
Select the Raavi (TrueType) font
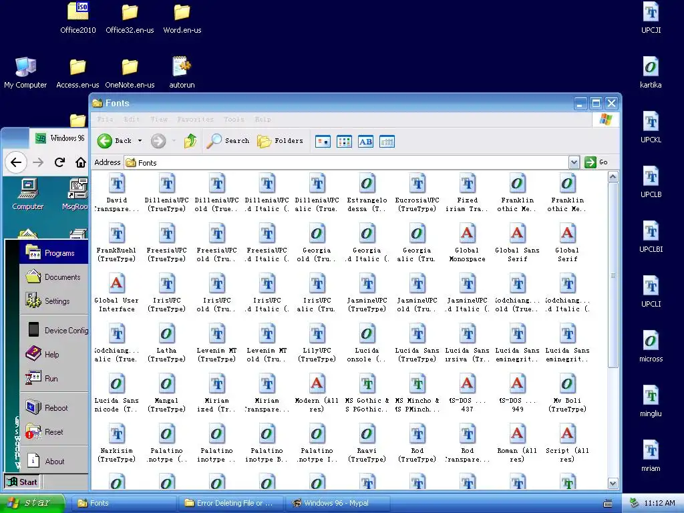pos(367,444)
